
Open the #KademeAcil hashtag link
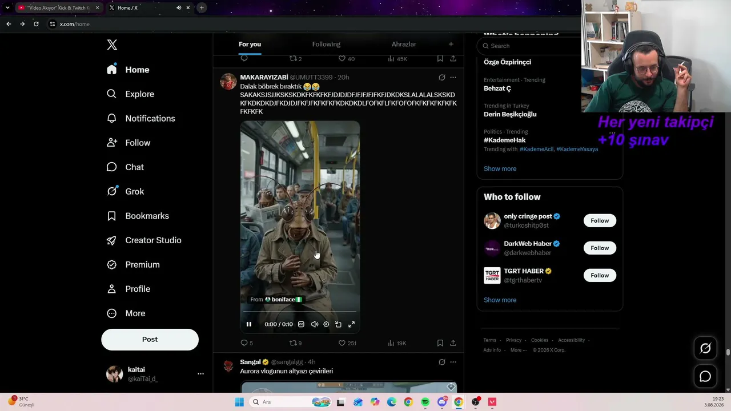[536, 149]
